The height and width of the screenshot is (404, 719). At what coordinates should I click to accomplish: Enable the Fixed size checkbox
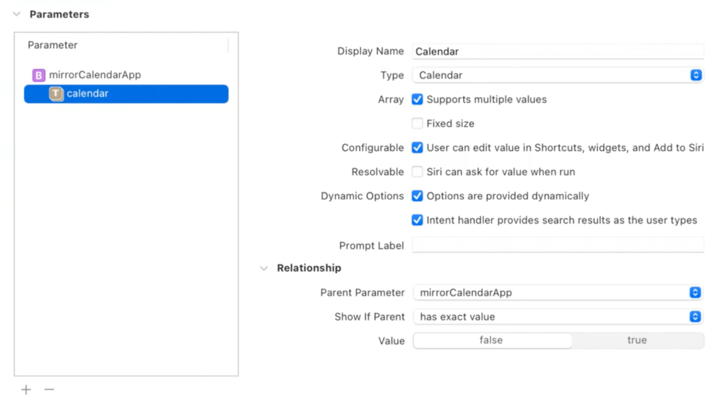pyautogui.click(x=417, y=123)
